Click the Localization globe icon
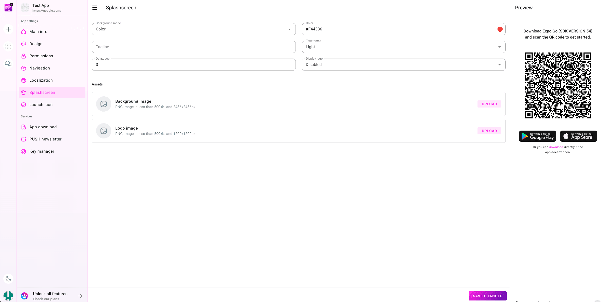 click(24, 80)
